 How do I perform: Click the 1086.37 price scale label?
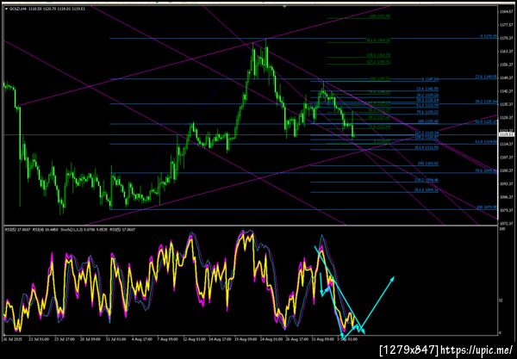coord(505,197)
